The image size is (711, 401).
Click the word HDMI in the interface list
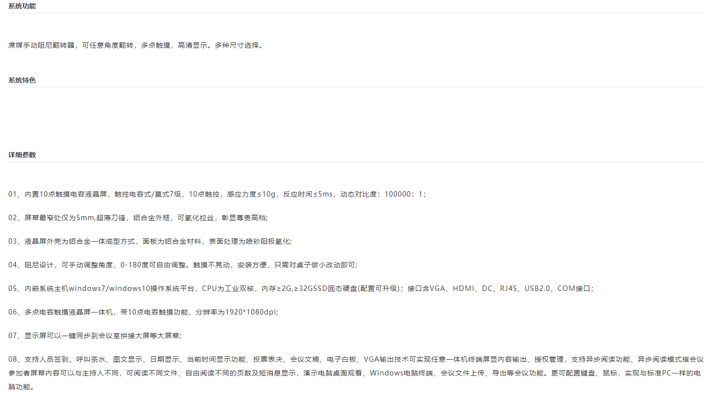point(463,288)
